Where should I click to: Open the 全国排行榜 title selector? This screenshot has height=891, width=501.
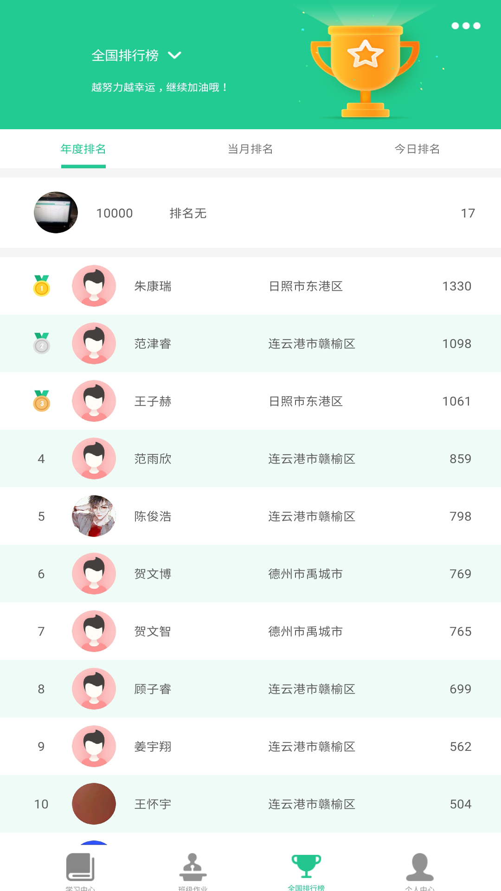125,56
